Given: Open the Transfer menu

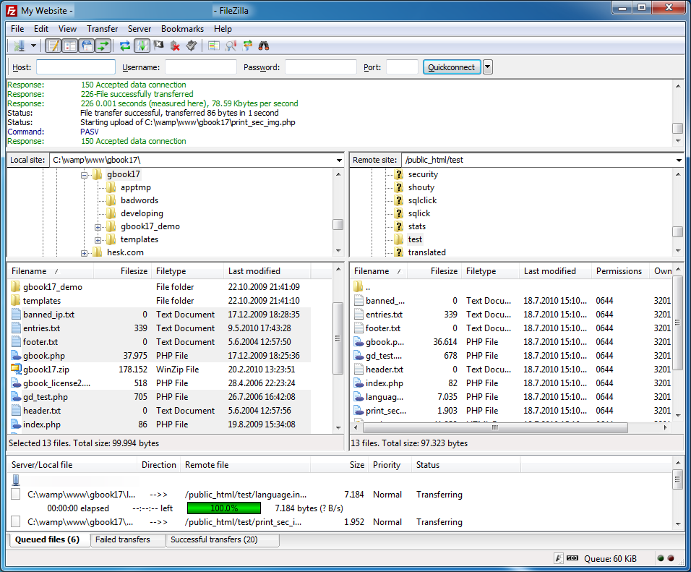Looking at the screenshot, I should click(x=102, y=29).
